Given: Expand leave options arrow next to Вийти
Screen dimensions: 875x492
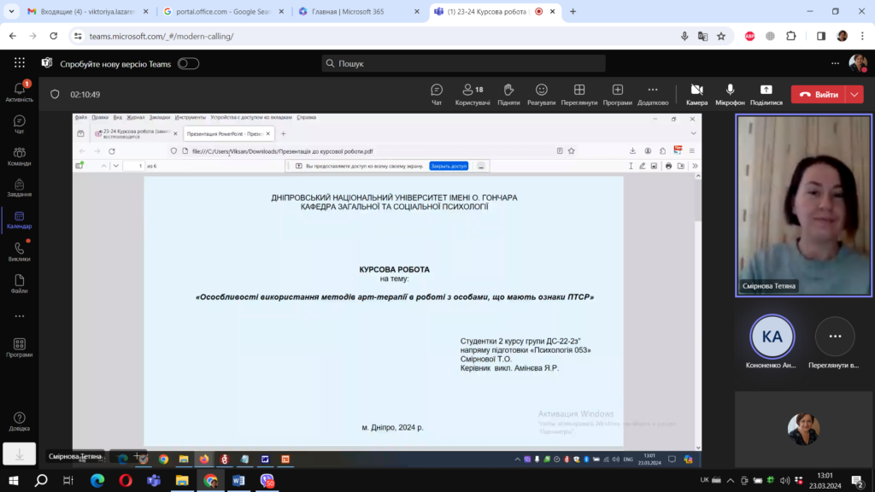Looking at the screenshot, I should (854, 94).
